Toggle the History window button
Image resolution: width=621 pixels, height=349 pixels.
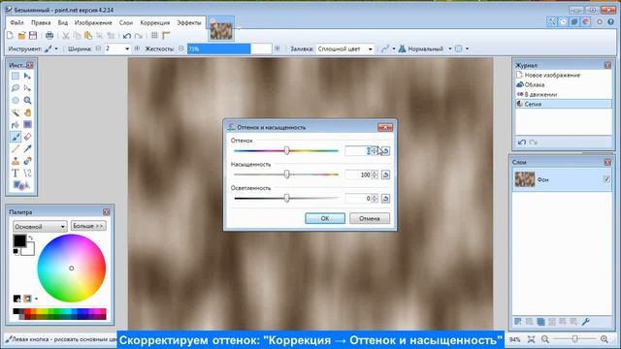coord(563,21)
